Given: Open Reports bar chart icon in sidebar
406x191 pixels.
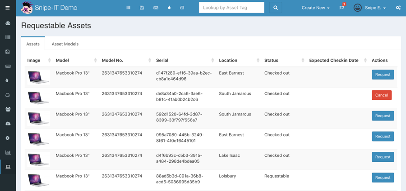Looking at the screenshot, I should coord(8,152).
